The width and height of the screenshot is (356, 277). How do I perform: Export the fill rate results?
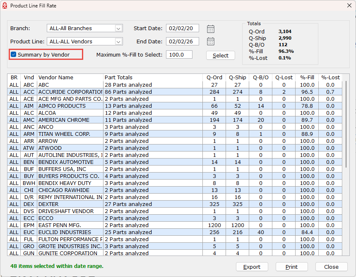point(252,267)
